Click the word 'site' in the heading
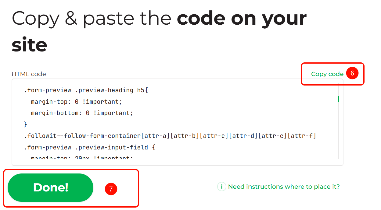Viewport: 381px width, 210px height. (x=29, y=45)
